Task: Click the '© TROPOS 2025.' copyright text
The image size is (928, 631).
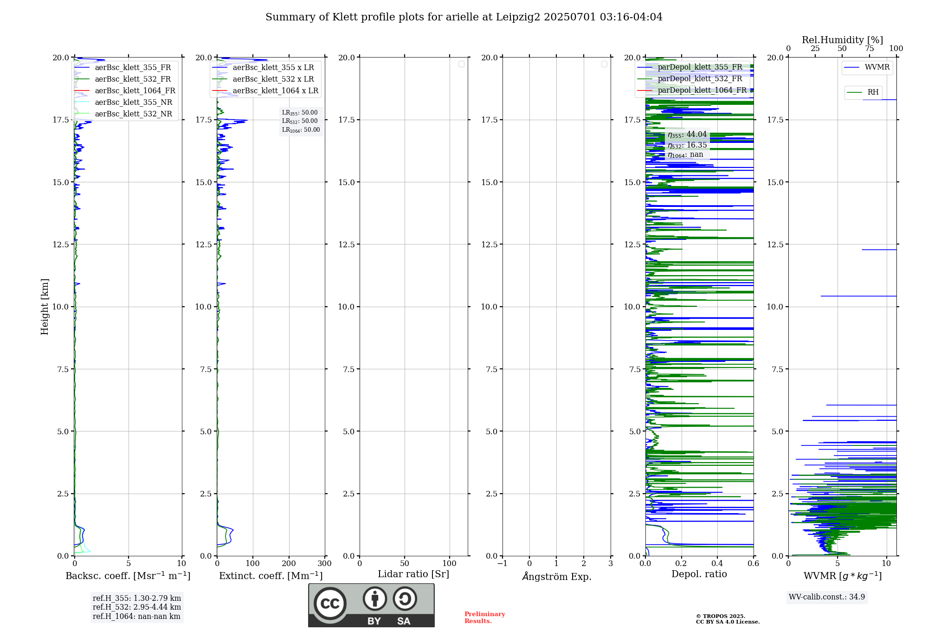Action: pyautogui.click(x=720, y=616)
